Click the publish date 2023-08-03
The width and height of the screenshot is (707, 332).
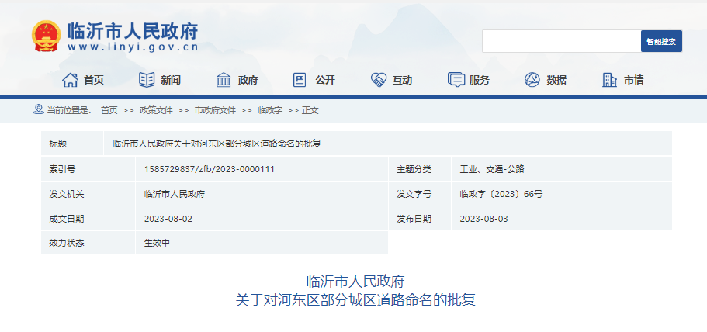pyautogui.click(x=483, y=219)
